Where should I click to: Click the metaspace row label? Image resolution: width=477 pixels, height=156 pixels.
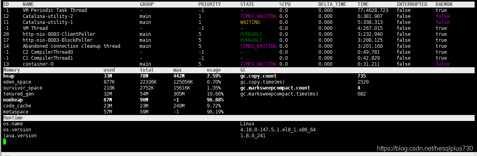pos(16,112)
